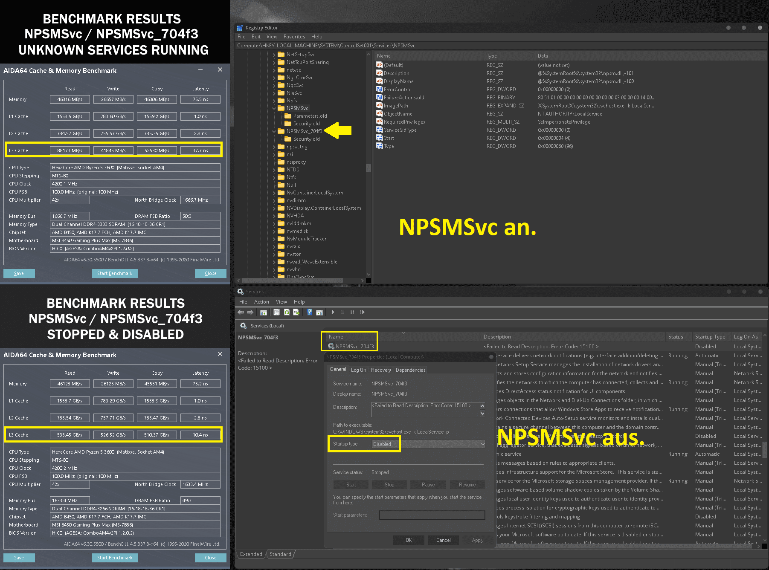
Task: Click Start Benchmark in the upper AIDA64 window
Action: coord(115,274)
